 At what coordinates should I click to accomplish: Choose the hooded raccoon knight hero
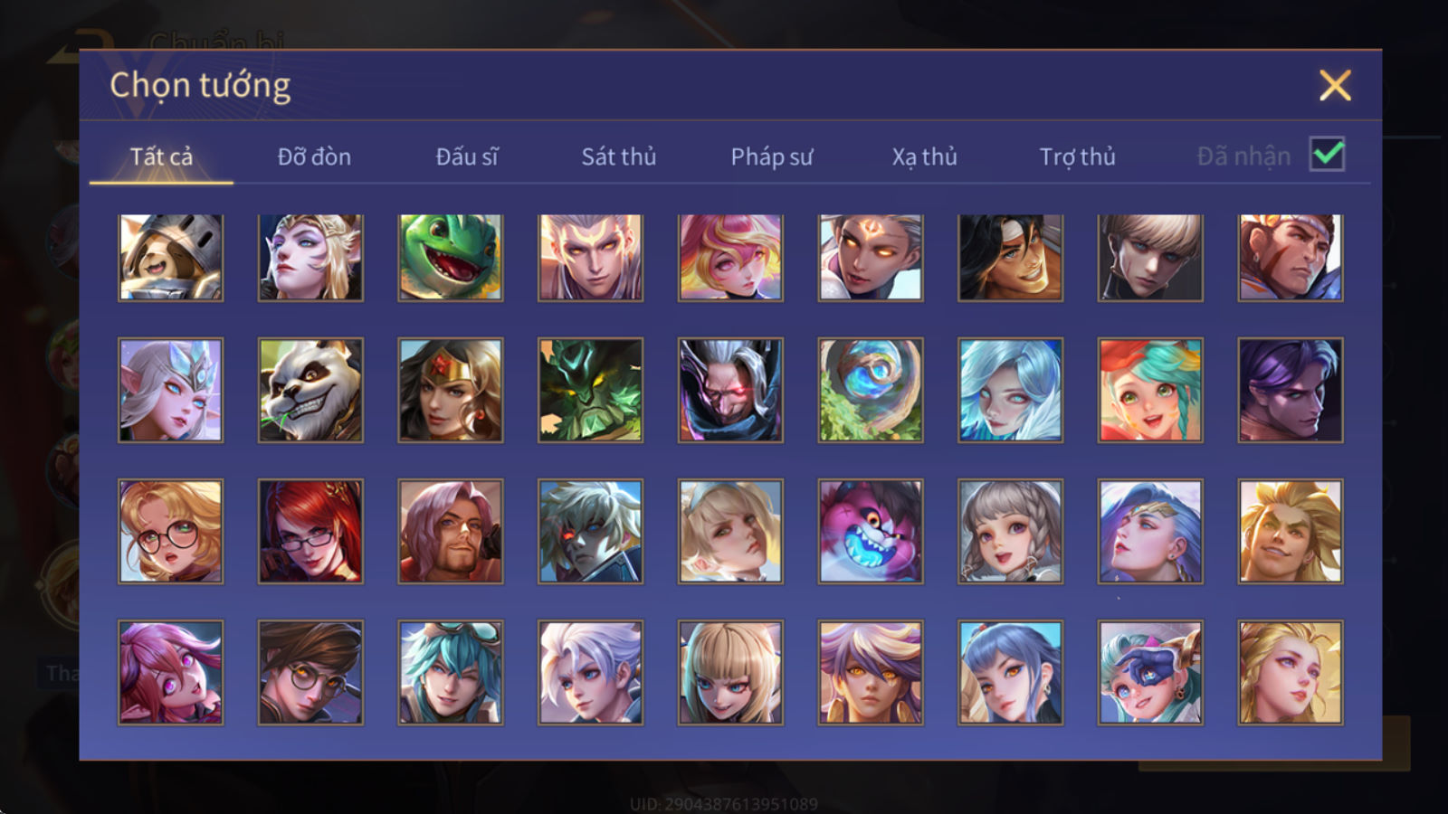[x=170, y=258]
